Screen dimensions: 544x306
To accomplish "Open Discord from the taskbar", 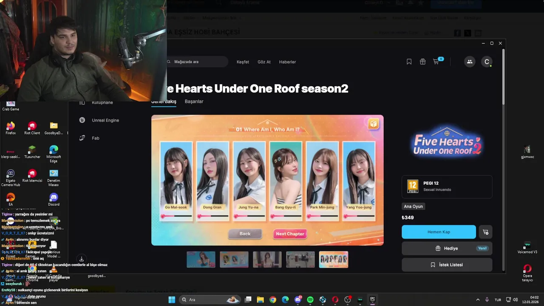I will (298, 300).
